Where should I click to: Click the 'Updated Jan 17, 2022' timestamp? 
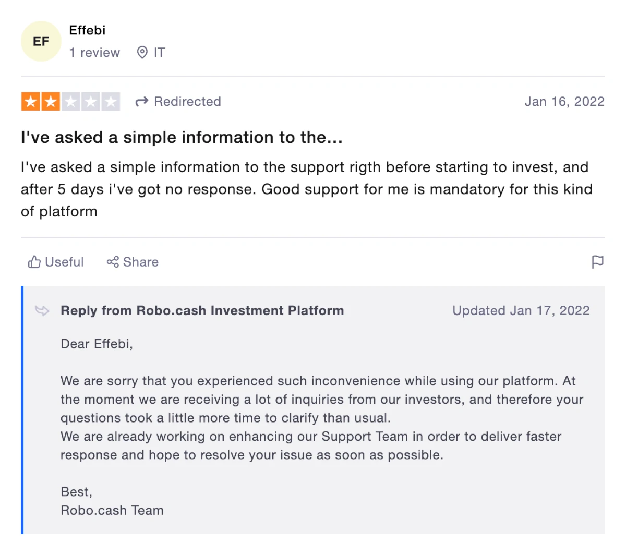point(521,311)
